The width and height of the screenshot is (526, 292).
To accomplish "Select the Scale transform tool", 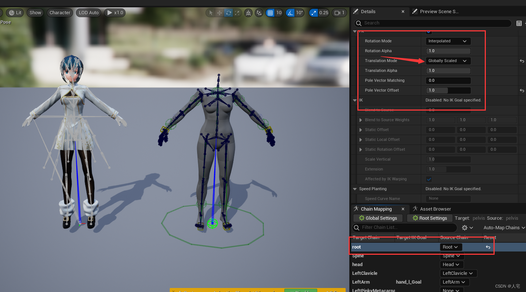I will click(x=237, y=12).
